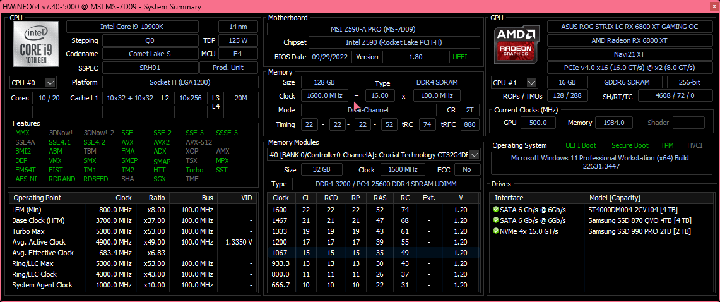
Task: Click the status icon for Samsung SSD 870 QVO
Action: [x=496, y=220]
